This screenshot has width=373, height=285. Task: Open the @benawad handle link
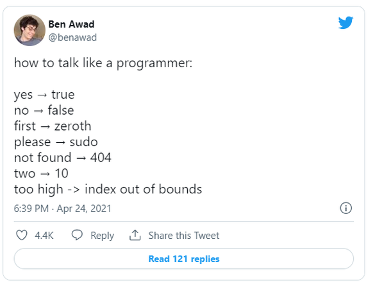click(x=72, y=38)
